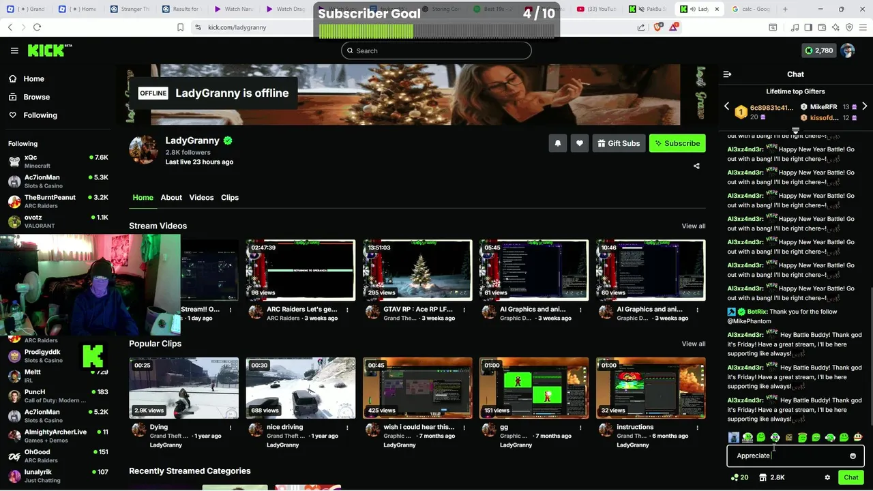Open ovotz VALORANT channel in sidebar
The width and height of the screenshot is (873, 491).
click(58, 221)
